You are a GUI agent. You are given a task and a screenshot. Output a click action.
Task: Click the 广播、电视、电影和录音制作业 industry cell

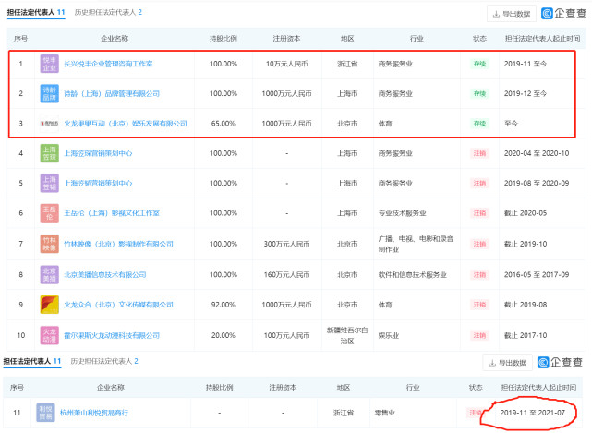[416, 244]
